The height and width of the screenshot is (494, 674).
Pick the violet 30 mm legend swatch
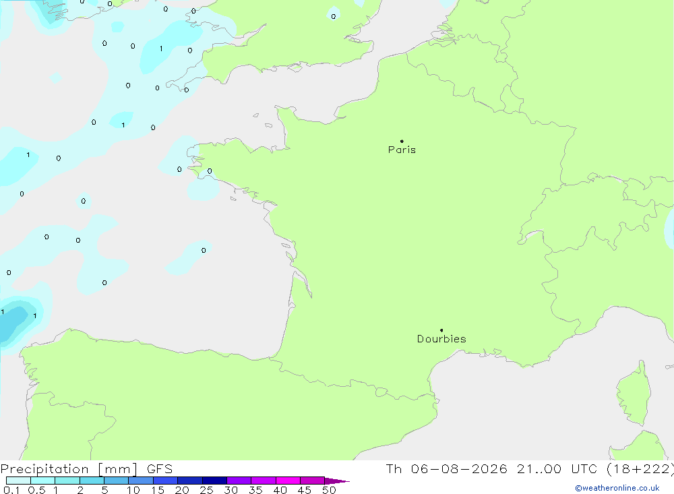coord(239,481)
